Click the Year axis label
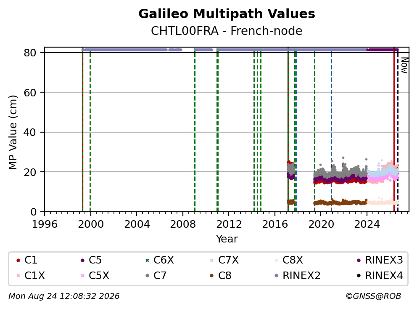Image resolution: width=417 pixels, height=309 pixels. click(227, 239)
